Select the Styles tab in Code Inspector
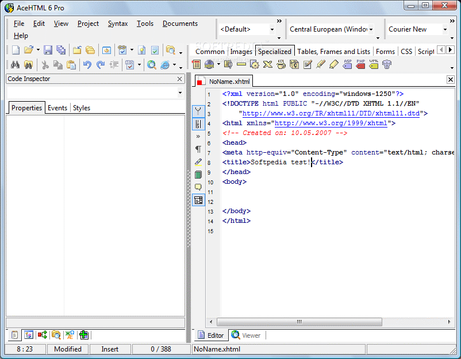Image resolution: width=461 pixels, height=359 pixels. coord(82,108)
